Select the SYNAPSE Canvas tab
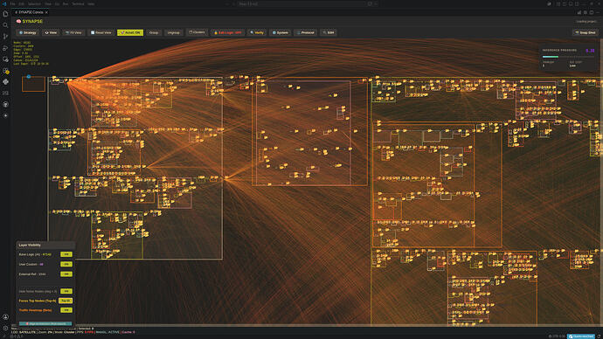Viewport: 603px width, 339px height. tap(31, 12)
